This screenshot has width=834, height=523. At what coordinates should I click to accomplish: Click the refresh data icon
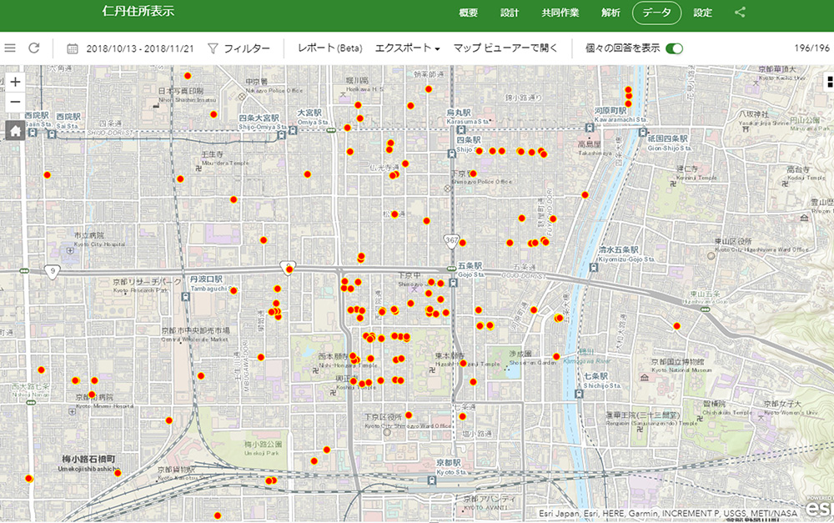point(34,48)
